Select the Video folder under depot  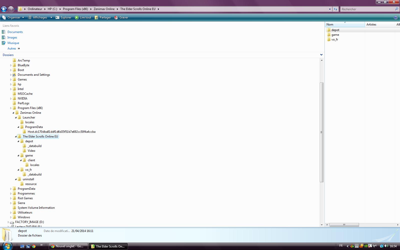click(31, 151)
